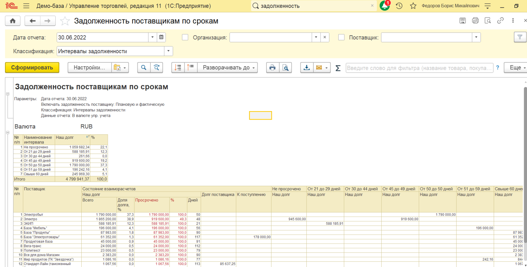Open the calendar picker for report date

[x=161, y=37]
